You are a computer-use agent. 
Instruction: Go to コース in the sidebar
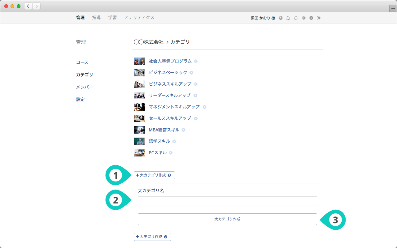(82, 62)
